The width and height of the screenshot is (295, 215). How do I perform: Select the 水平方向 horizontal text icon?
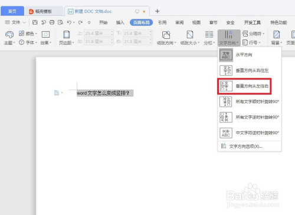pos(226,55)
